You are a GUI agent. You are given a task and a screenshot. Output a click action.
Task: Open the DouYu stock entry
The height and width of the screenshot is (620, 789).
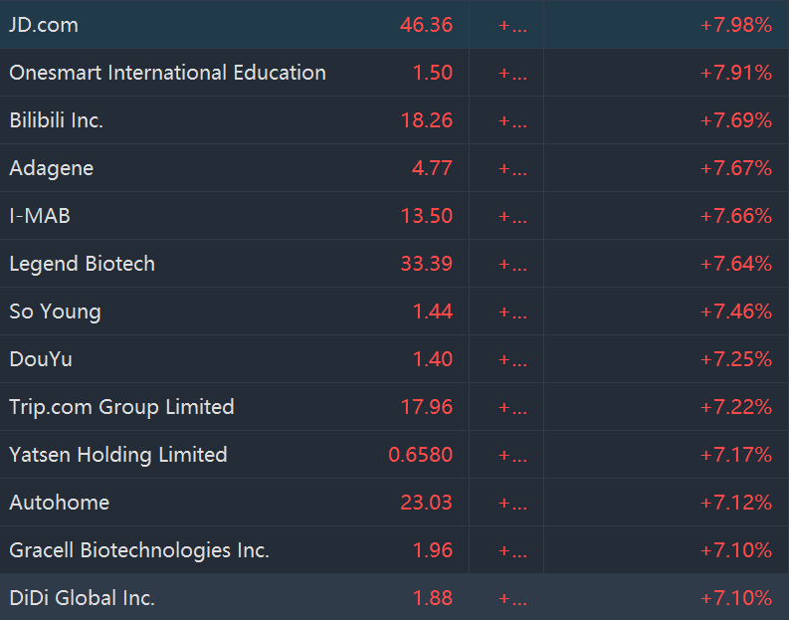coord(41,359)
